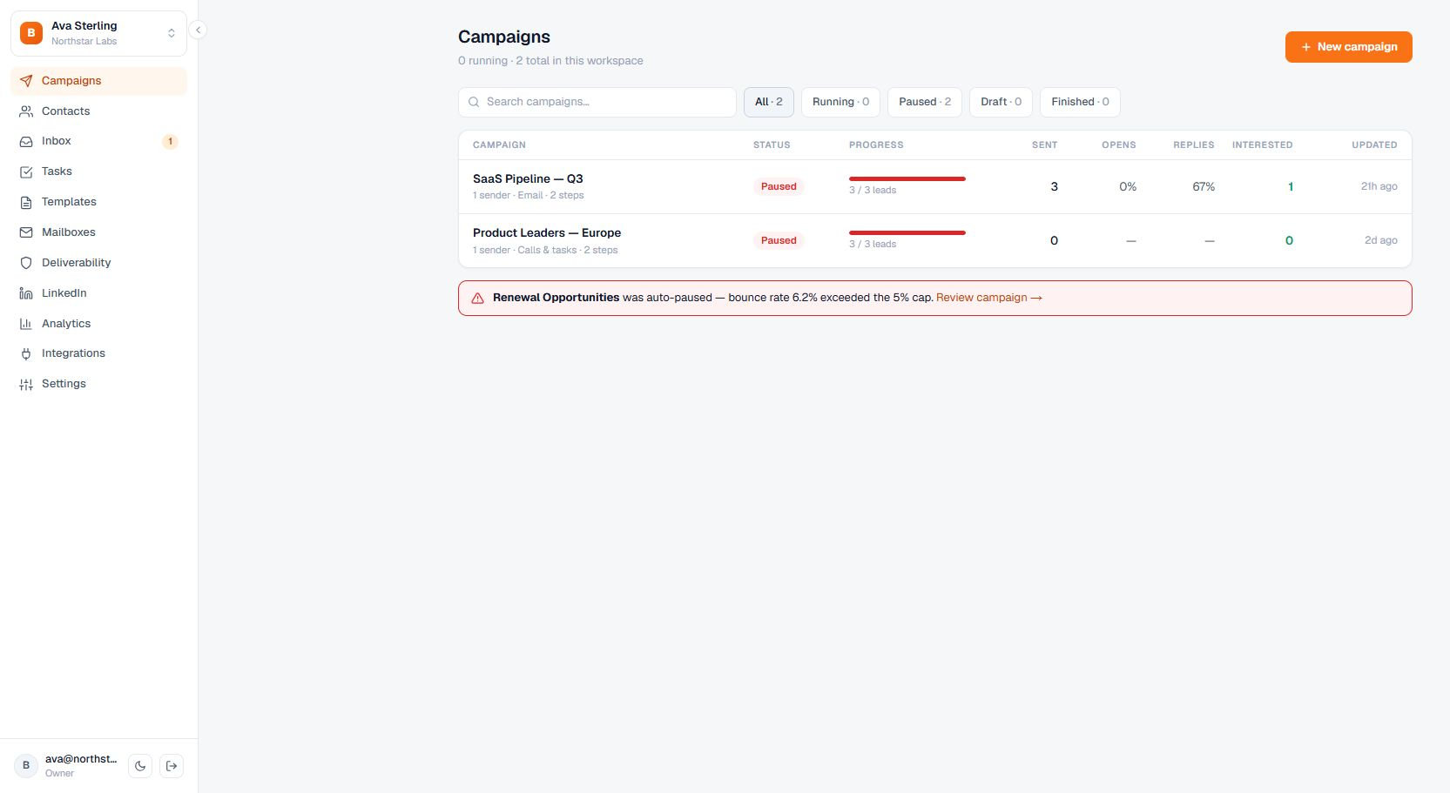The image size is (1450, 793).
Task: Click the Deliverability shield icon
Action: (x=26, y=263)
